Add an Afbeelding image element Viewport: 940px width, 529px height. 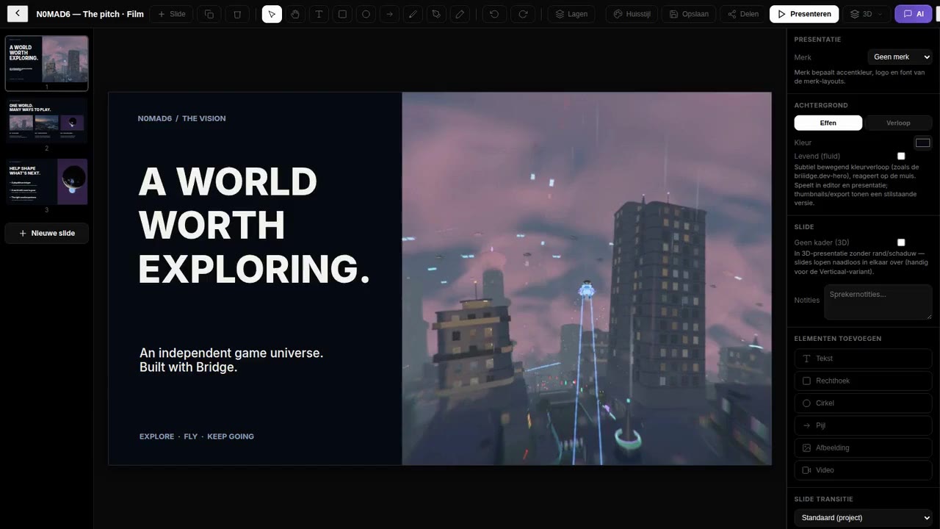pyautogui.click(x=863, y=447)
